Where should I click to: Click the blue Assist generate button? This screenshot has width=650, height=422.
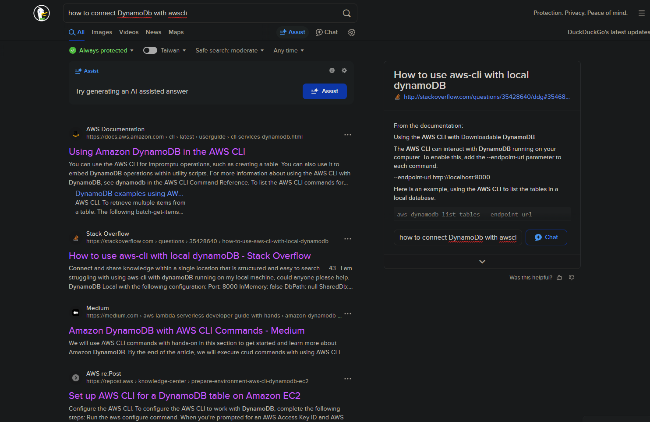point(325,91)
